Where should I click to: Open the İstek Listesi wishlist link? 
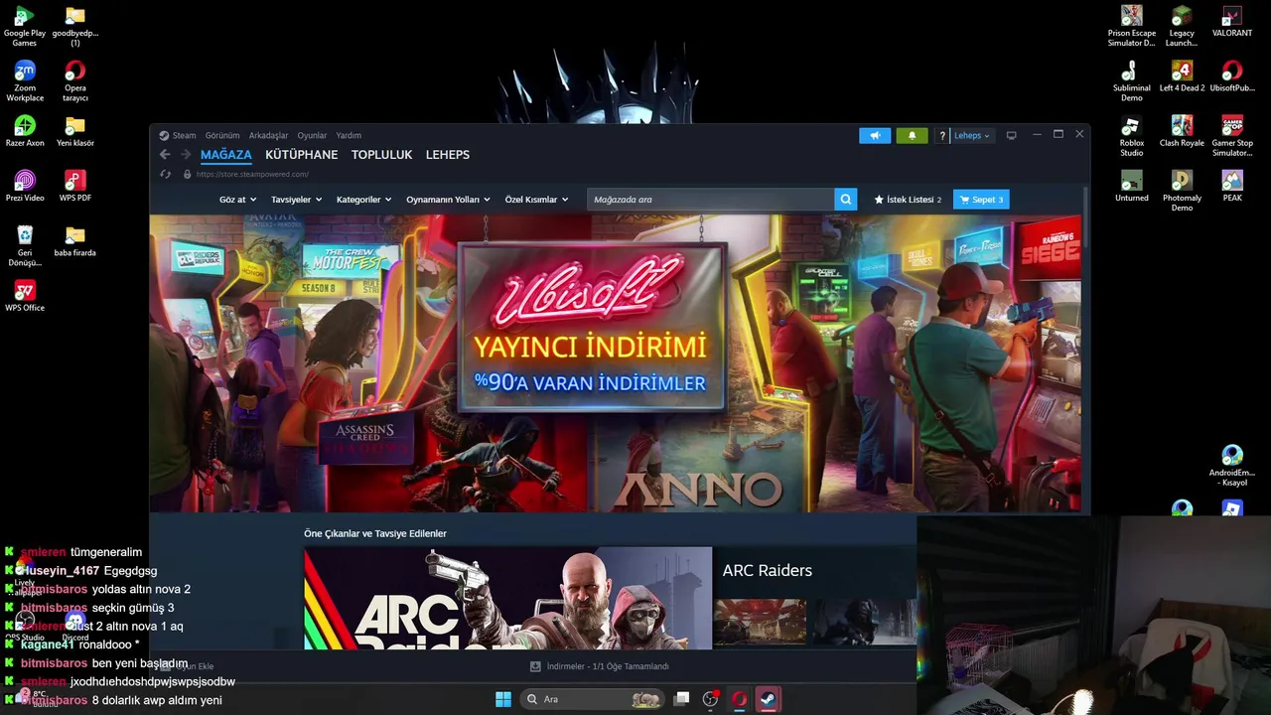[x=908, y=200]
